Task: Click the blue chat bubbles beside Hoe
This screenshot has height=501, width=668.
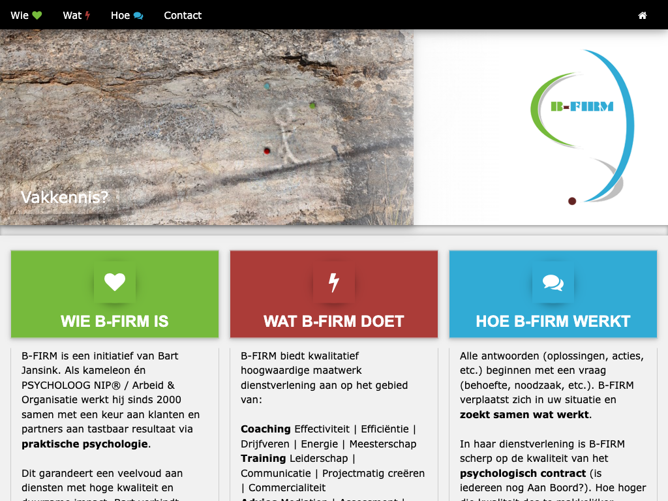Action: click(x=138, y=16)
